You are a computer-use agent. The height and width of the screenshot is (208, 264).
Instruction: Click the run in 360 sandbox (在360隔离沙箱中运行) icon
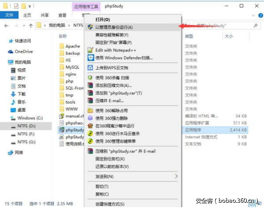click(x=91, y=126)
